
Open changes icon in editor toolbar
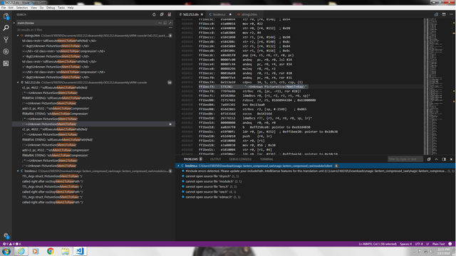click(x=436, y=14)
